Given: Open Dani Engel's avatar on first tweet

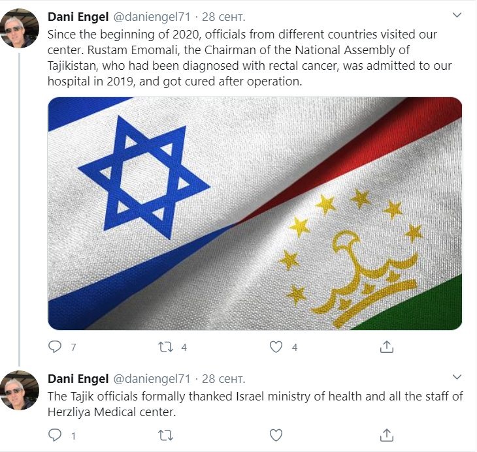Looking at the screenshot, I should (19, 29).
